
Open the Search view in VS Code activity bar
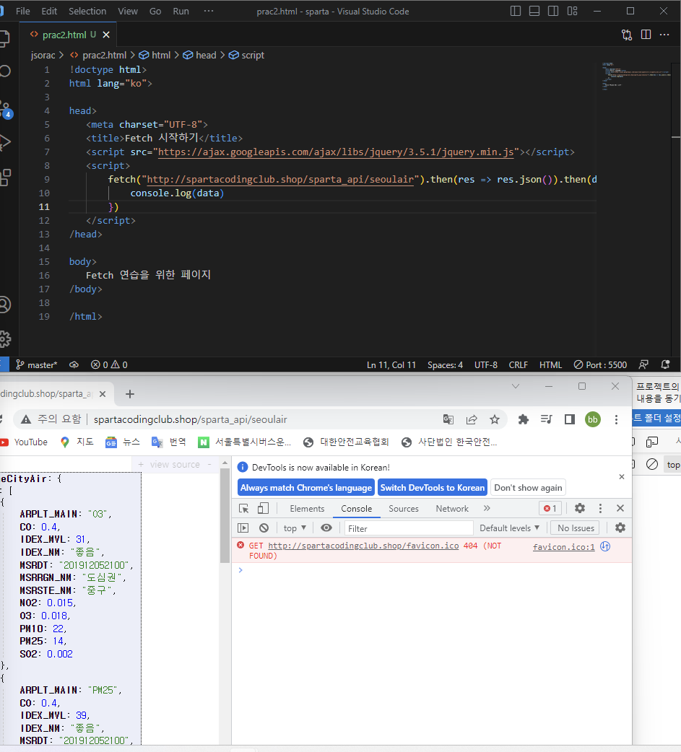(5, 71)
